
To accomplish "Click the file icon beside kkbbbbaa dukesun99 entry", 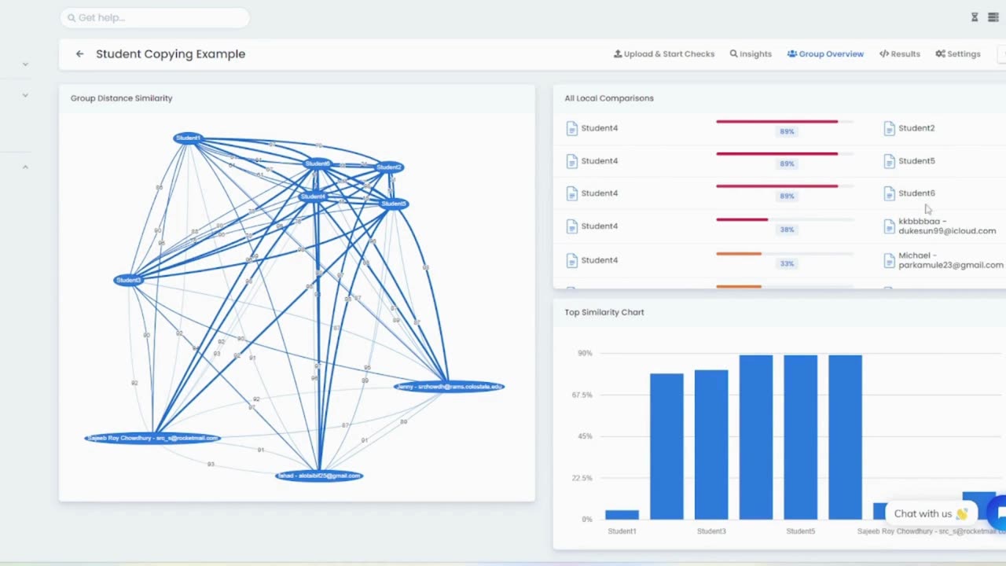I will point(889,226).
